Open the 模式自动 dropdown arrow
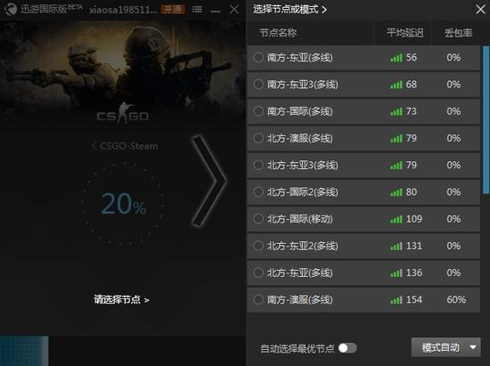Image resolution: width=490 pixels, height=366 pixels. [473, 347]
